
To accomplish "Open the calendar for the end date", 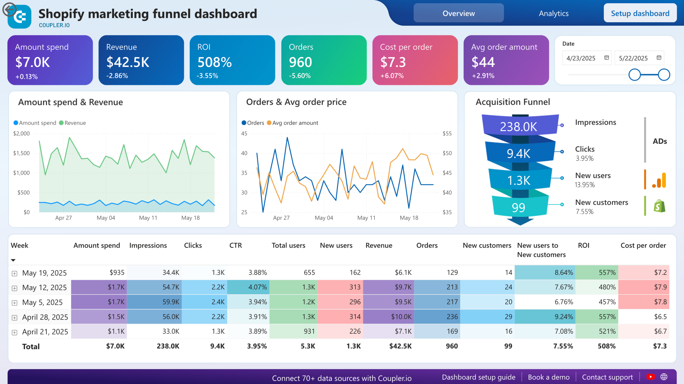I will coord(658,58).
